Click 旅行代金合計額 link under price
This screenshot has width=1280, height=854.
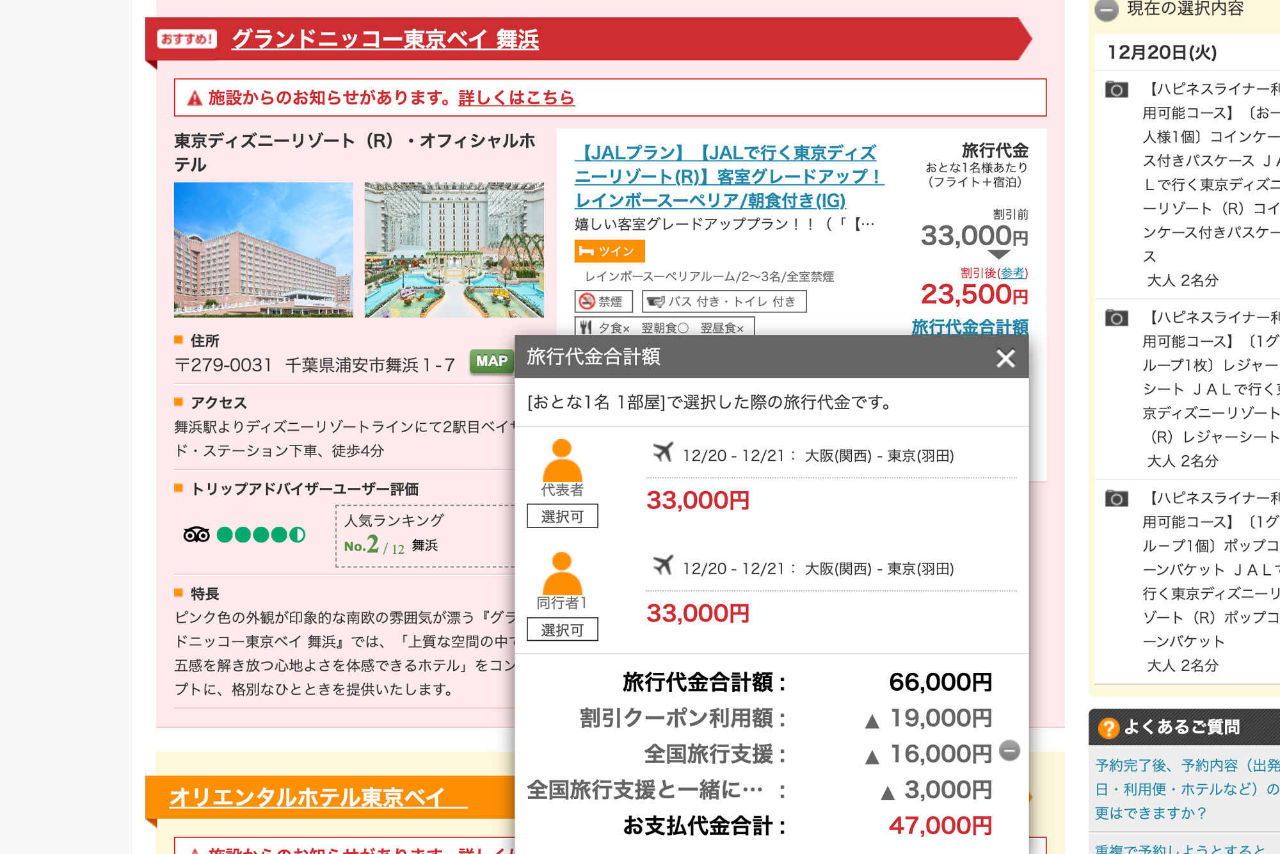click(x=970, y=326)
